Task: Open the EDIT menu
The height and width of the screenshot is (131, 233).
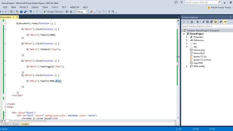Action: click(x=5, y=7)
